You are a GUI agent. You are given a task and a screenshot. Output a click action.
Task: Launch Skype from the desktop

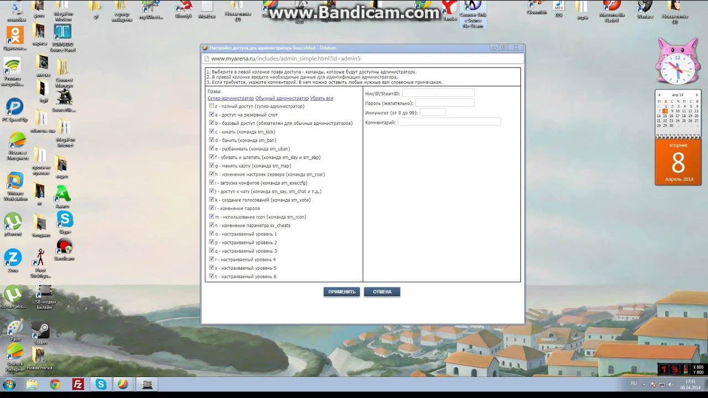click(65, 223)
